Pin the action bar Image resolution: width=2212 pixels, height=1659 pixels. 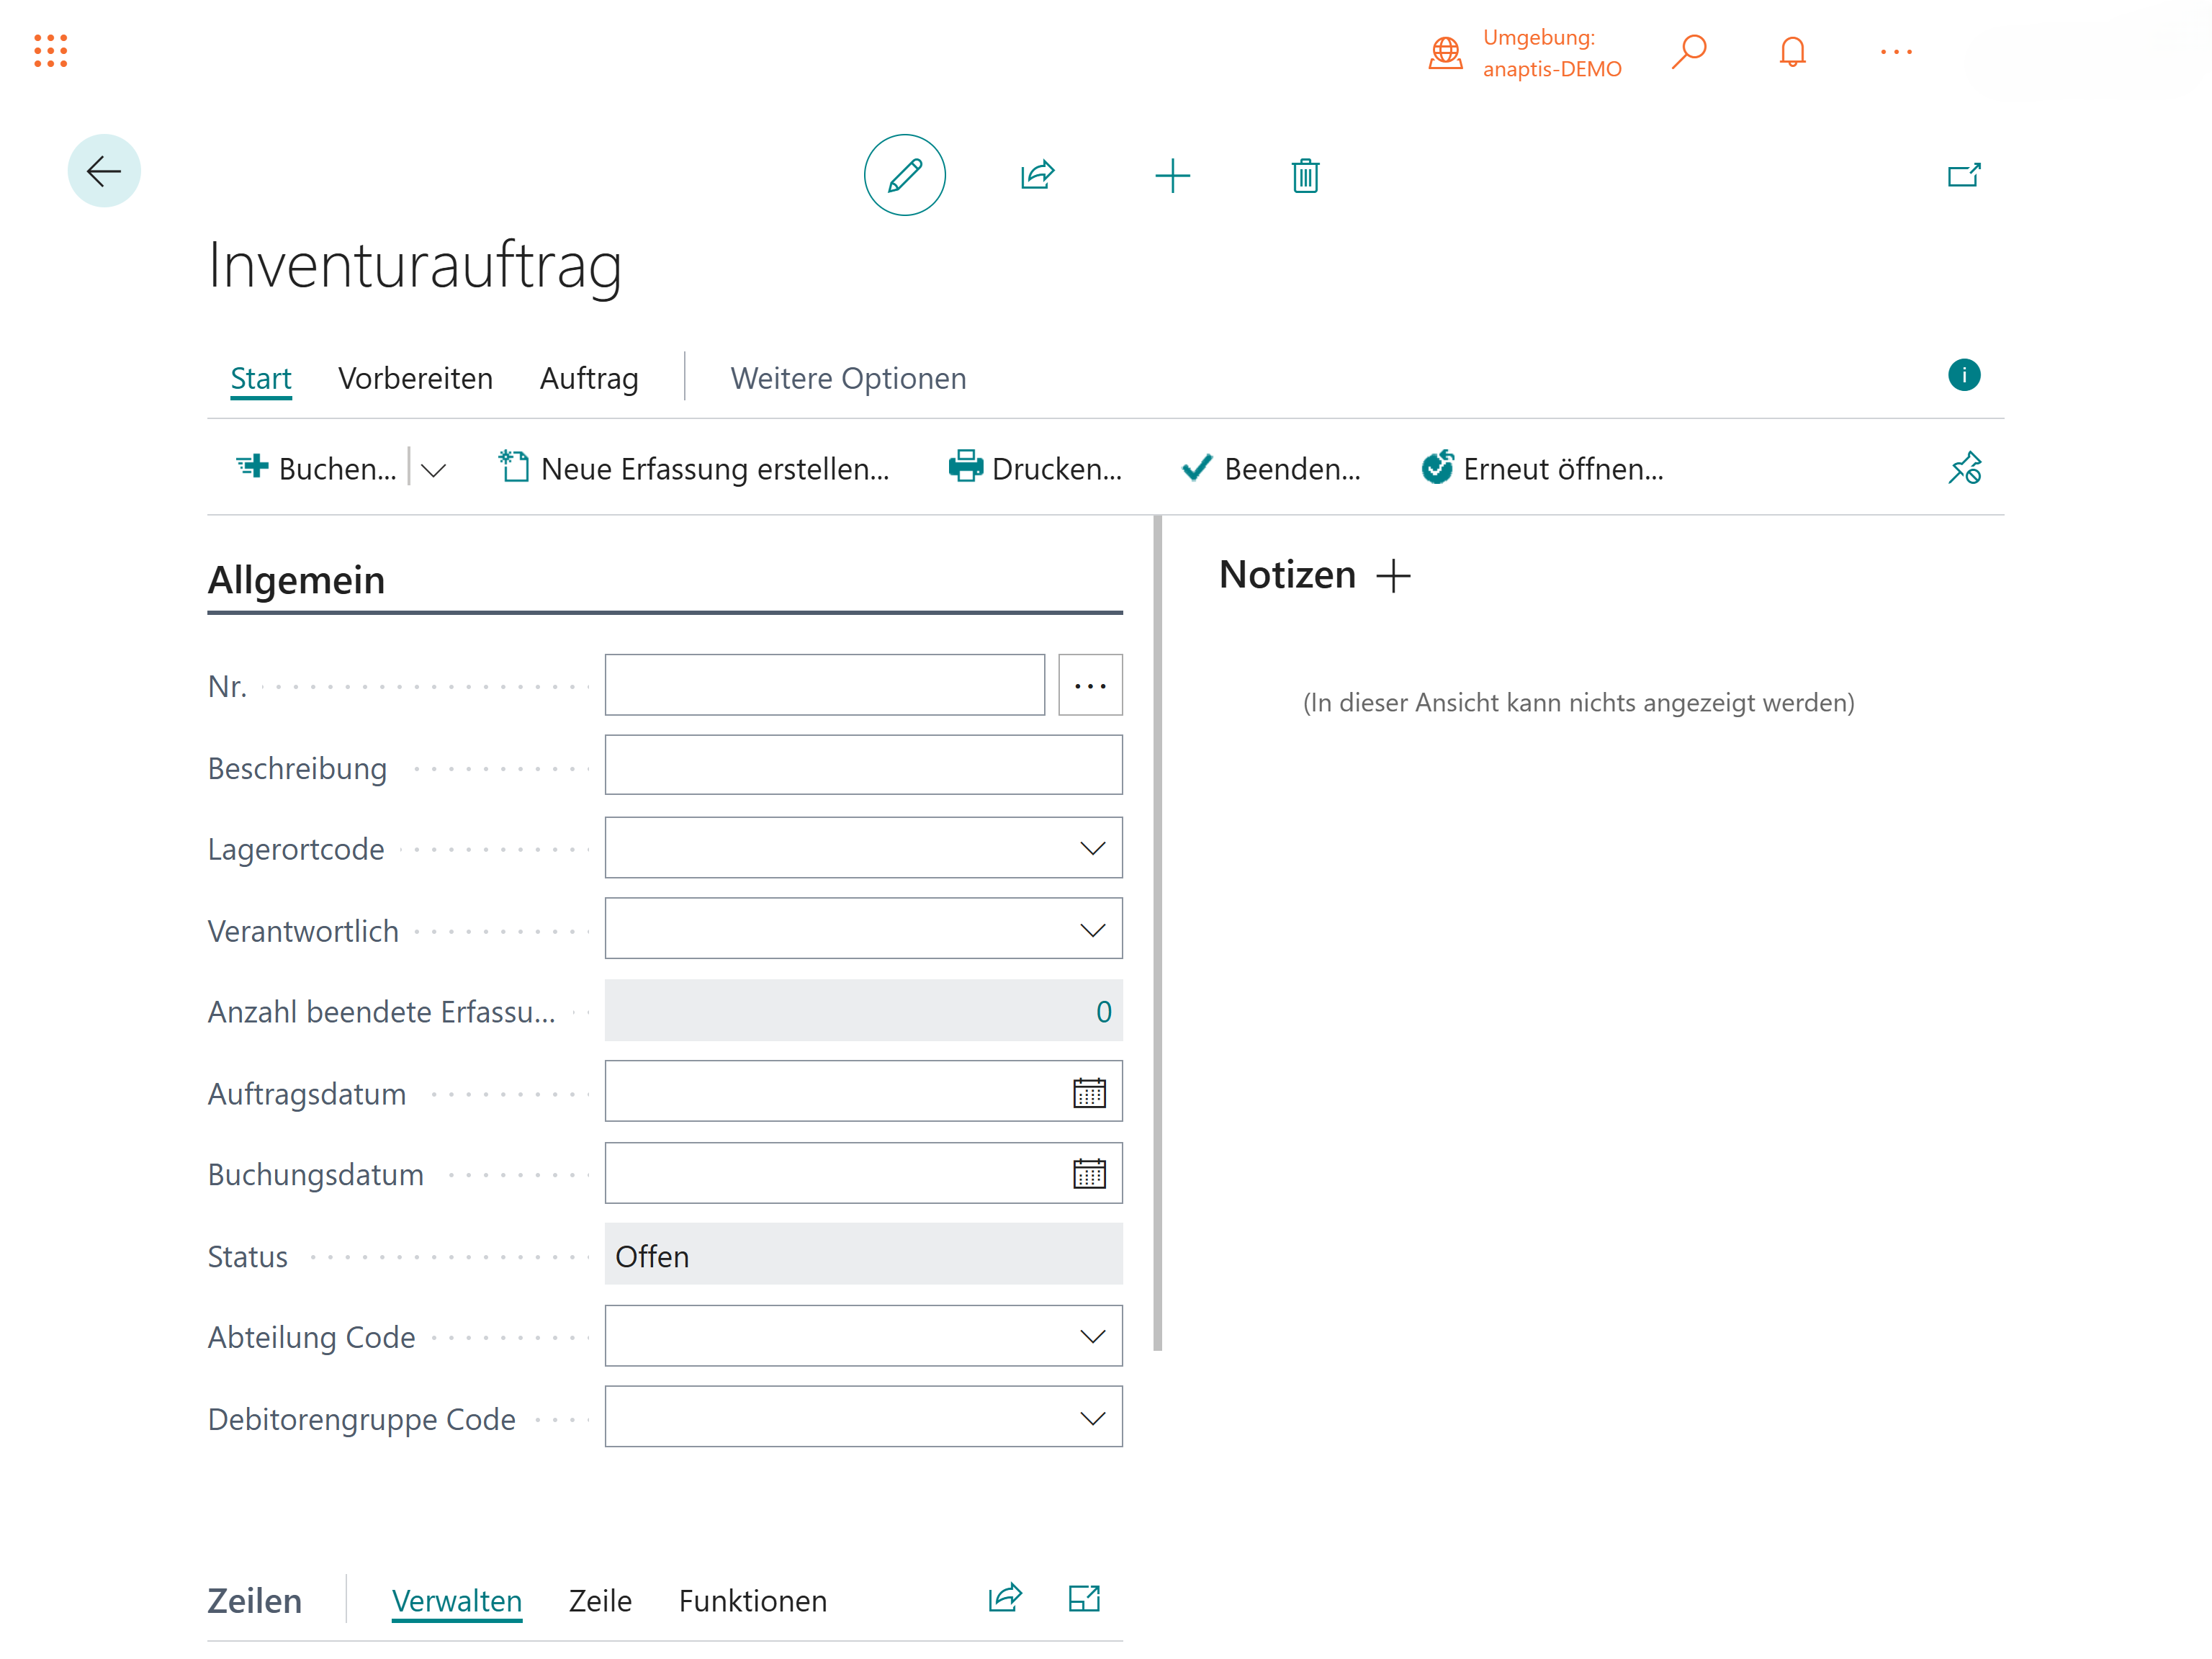[x=1964, y=468]
